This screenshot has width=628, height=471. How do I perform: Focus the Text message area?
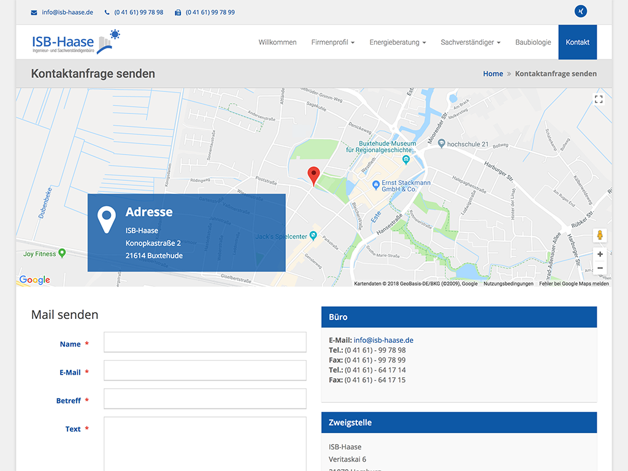[x=205, y=444]
